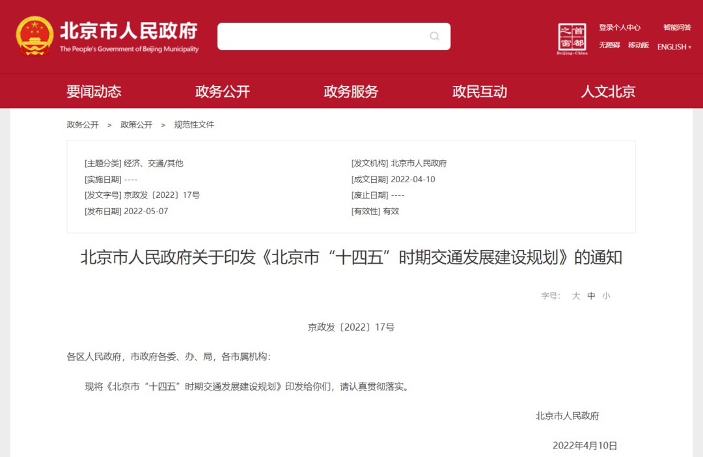
Task: Select 发文字号 京政发〔2022〕17号 in info box
Action: (142, 195)
